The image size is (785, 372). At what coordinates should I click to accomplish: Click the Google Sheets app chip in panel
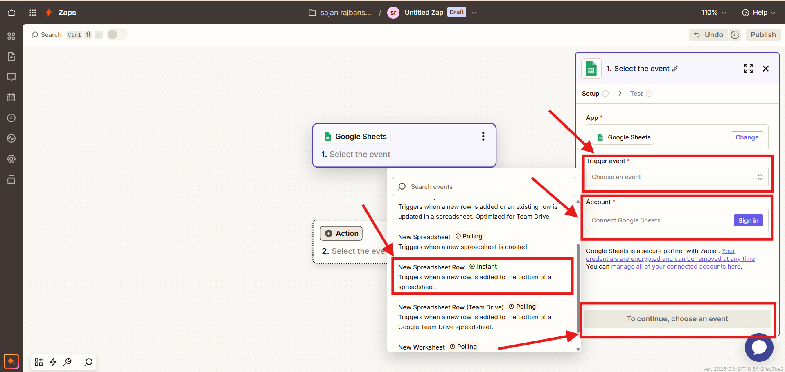[623, 137]
